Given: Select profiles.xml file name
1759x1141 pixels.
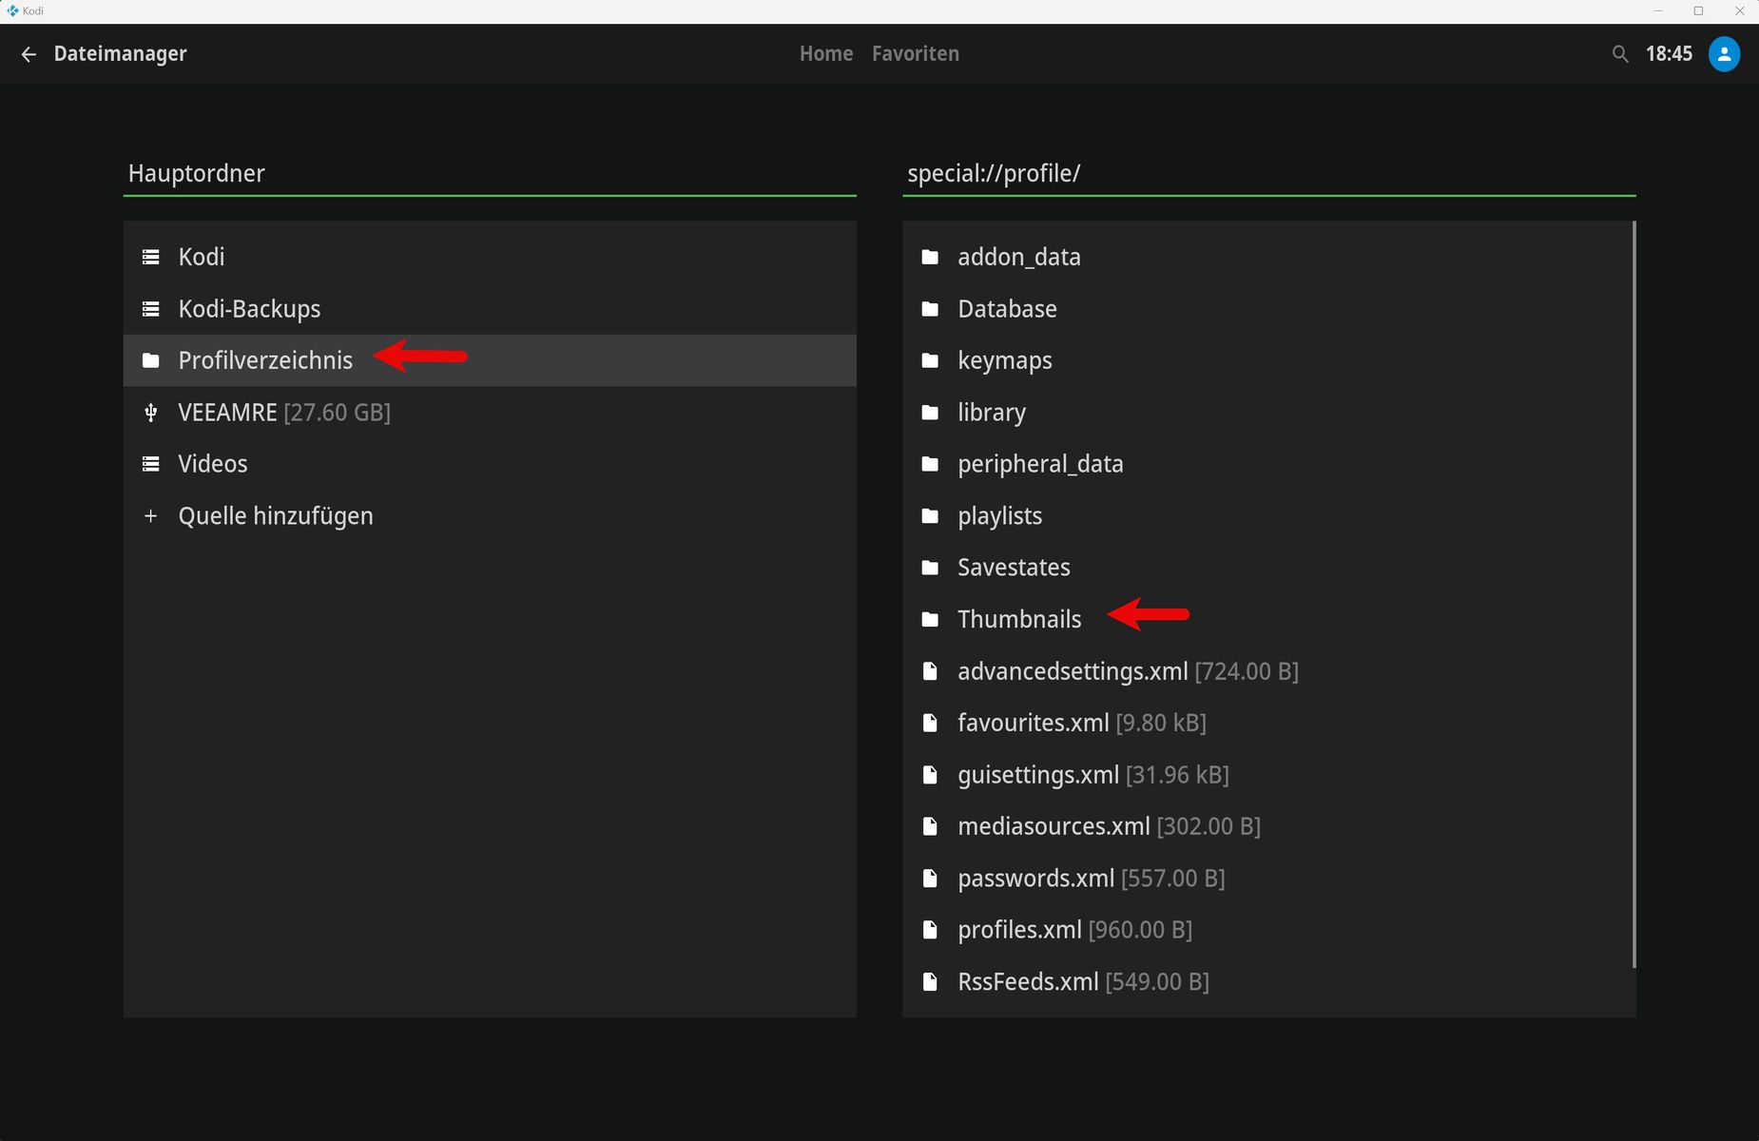Looking at the screenshot, I should click(x=1019, y=930).
